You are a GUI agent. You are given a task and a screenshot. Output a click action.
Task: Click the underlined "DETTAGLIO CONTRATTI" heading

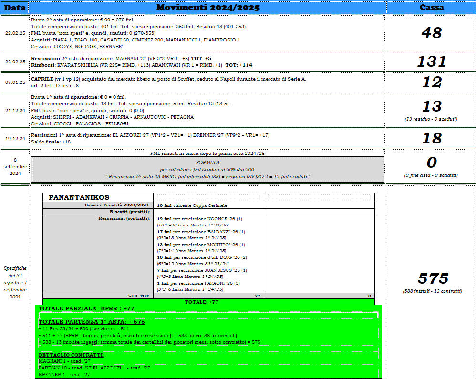click(70, 355)
